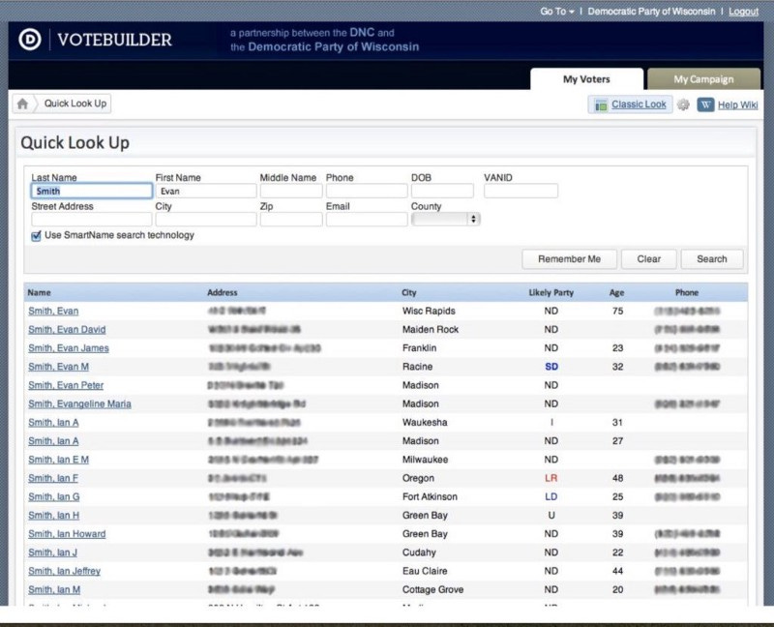Switch to the My Campaign tab
Viewport: 774px width, 627px height.
coord(703,79)
